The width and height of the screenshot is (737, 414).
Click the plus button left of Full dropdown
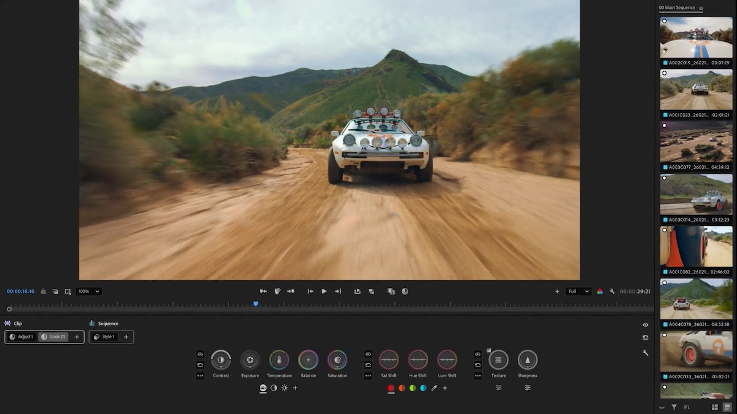pyautogui.click(x=557, y=291)
